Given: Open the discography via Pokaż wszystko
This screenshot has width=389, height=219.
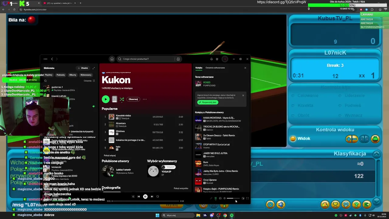Looking at the screenshot, I should (181, 188).
